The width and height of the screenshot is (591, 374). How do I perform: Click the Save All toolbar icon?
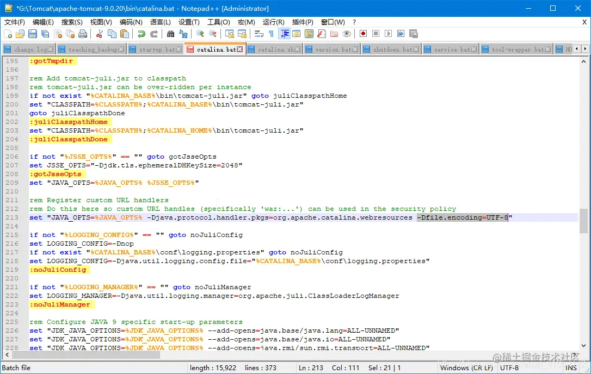(45, 34)
